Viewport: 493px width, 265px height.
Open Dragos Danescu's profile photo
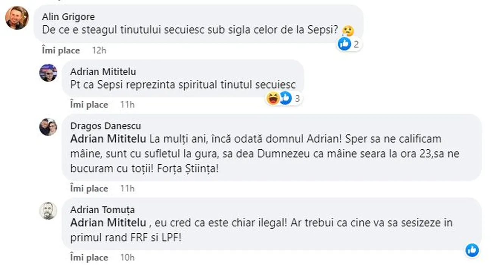click(48, 127)
